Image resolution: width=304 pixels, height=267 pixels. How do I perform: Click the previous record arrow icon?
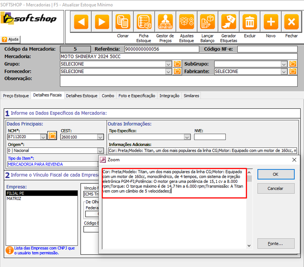pos(81,22)
